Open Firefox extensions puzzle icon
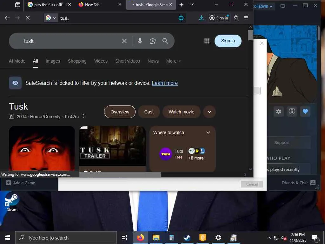325x244 pixels. point(236,18)
